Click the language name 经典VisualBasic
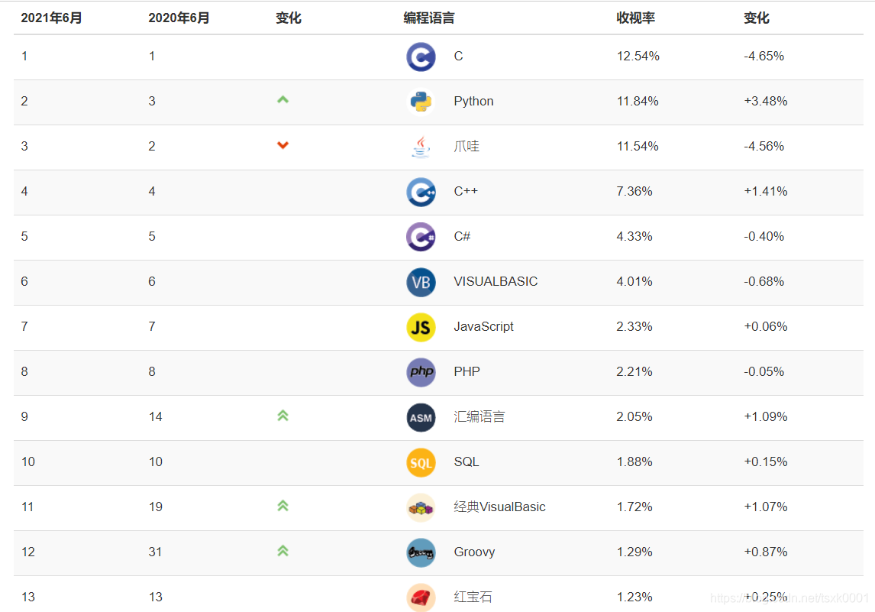 [x=499, y=507]
